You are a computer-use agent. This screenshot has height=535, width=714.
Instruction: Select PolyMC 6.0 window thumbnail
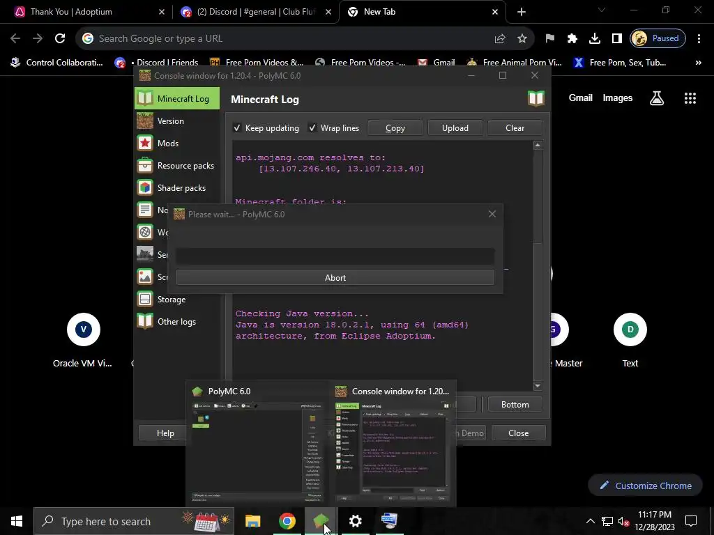point(258,444)
